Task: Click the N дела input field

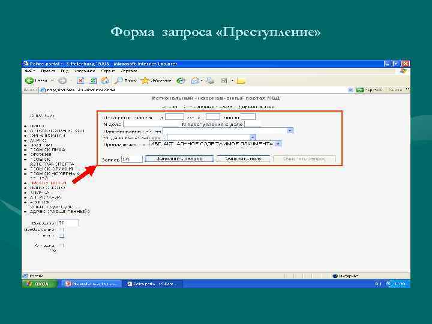Action: tap(152, 124)
